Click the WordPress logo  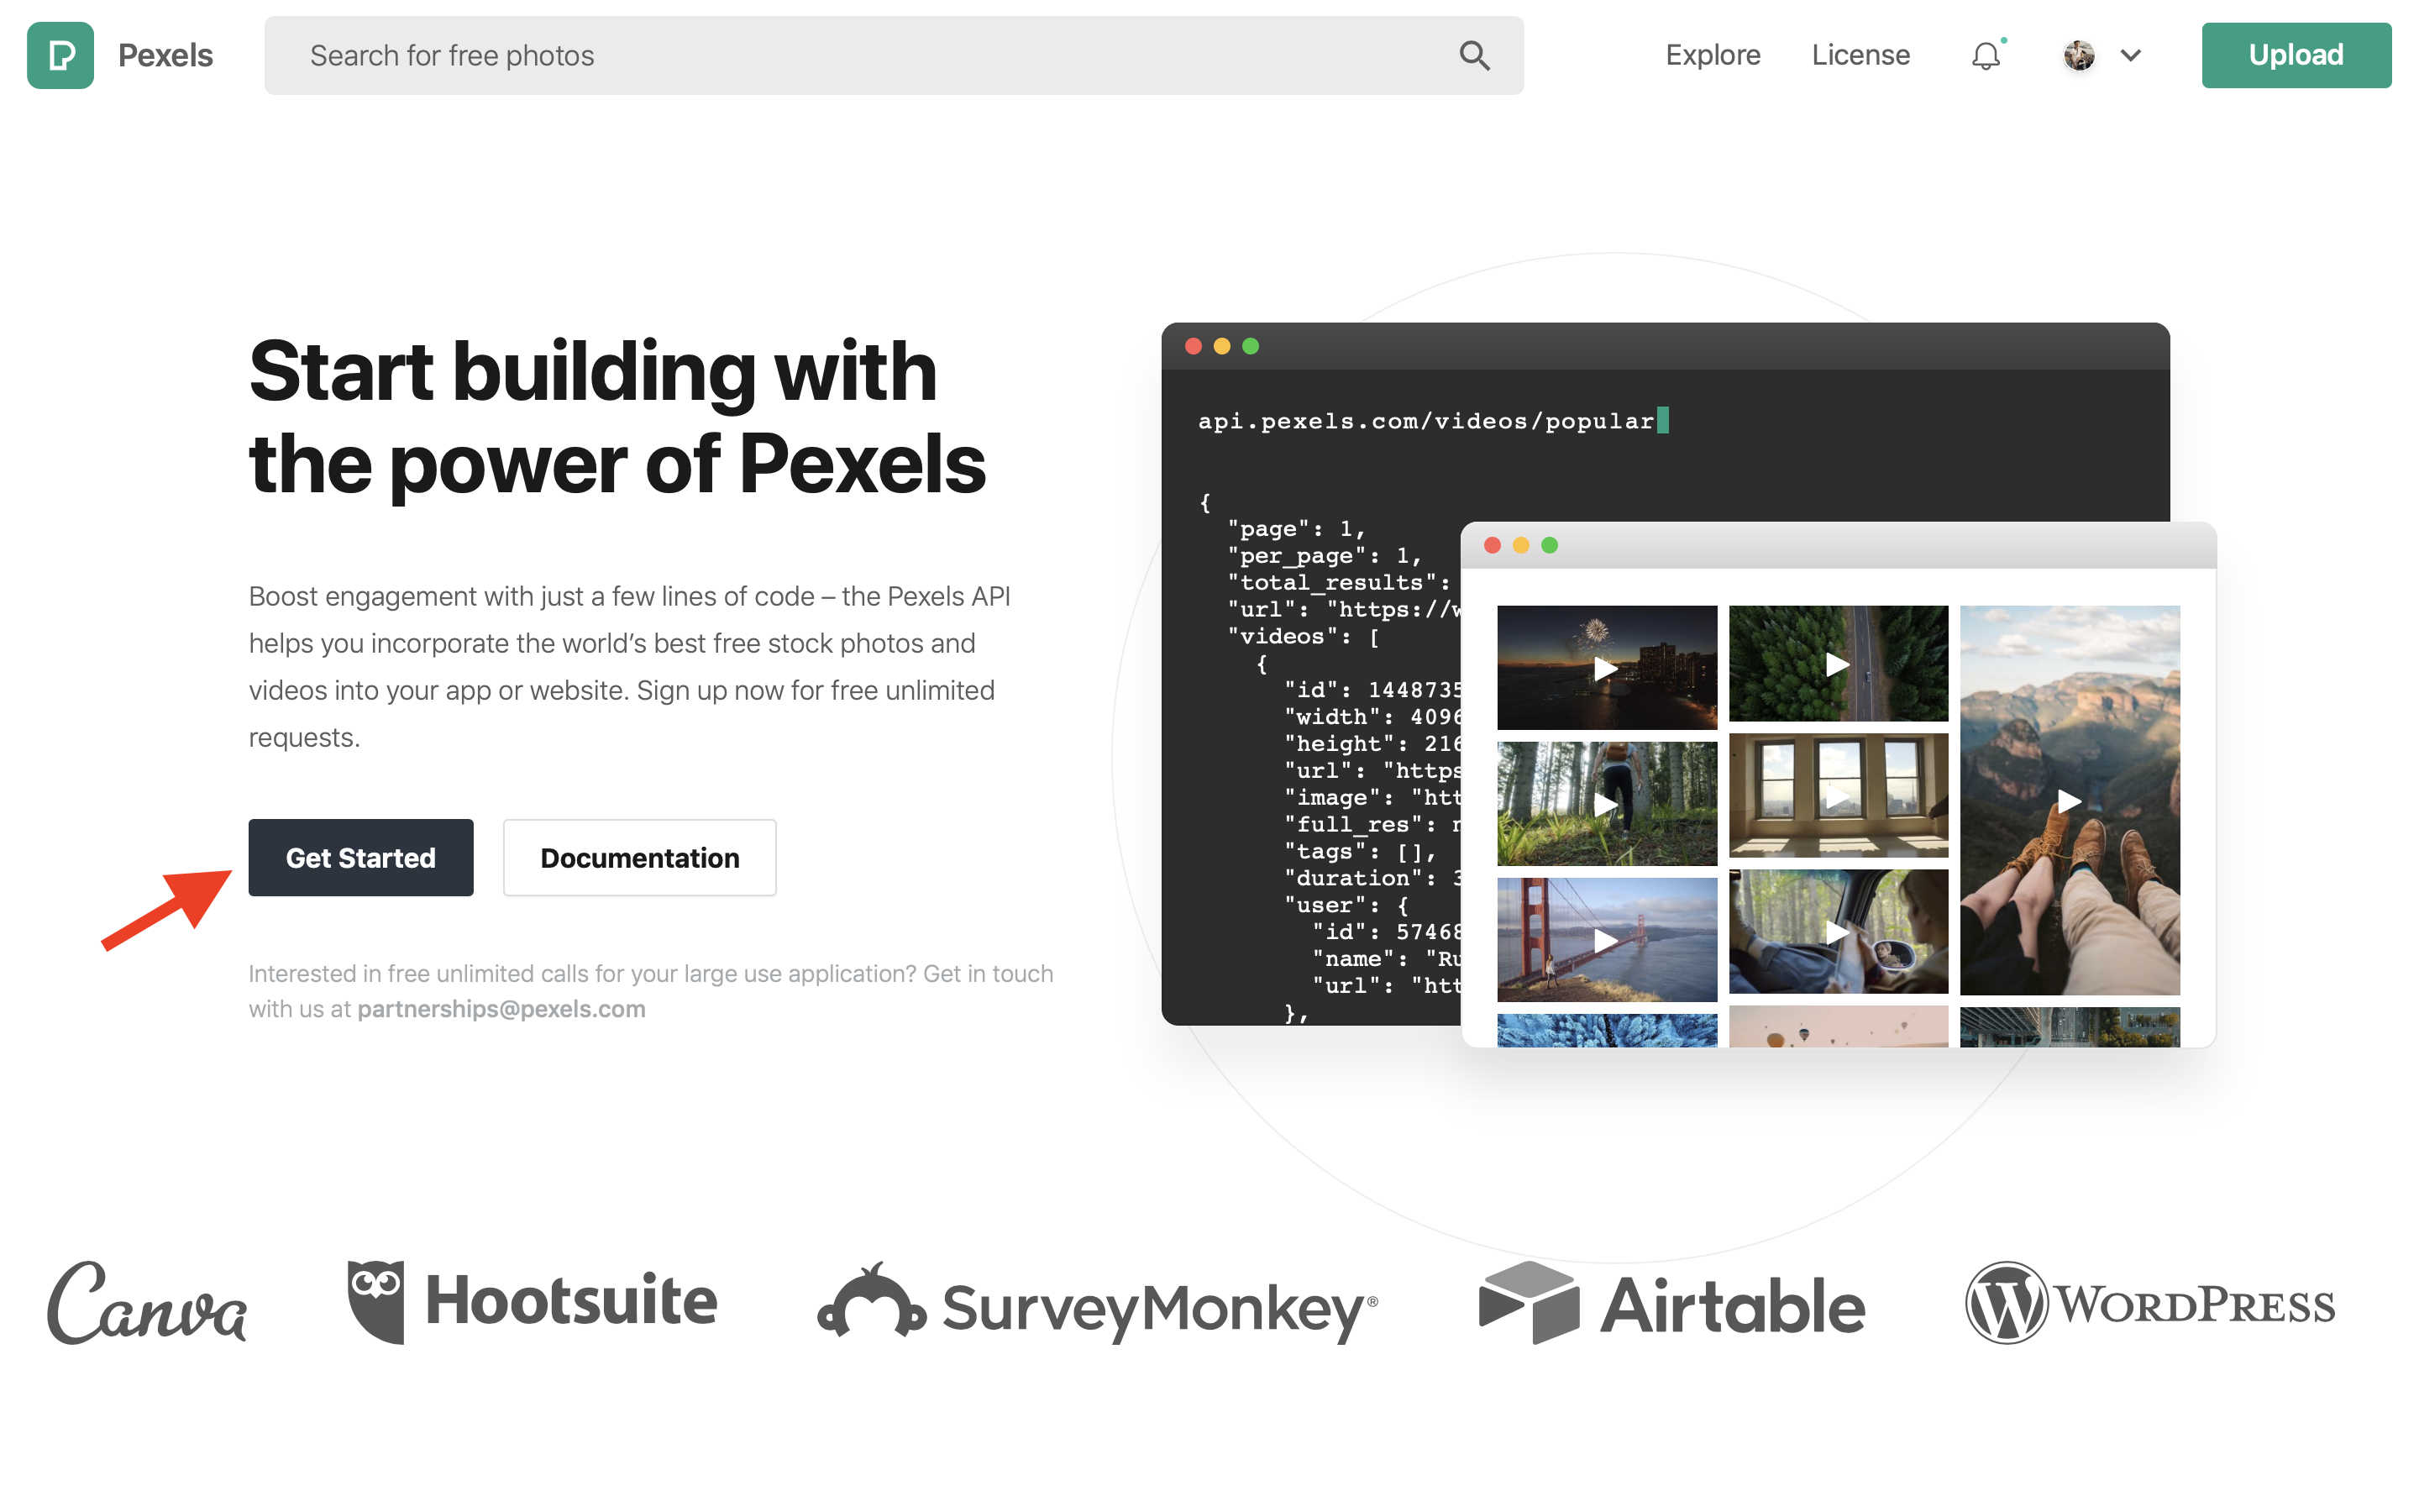(2149, 1303)
